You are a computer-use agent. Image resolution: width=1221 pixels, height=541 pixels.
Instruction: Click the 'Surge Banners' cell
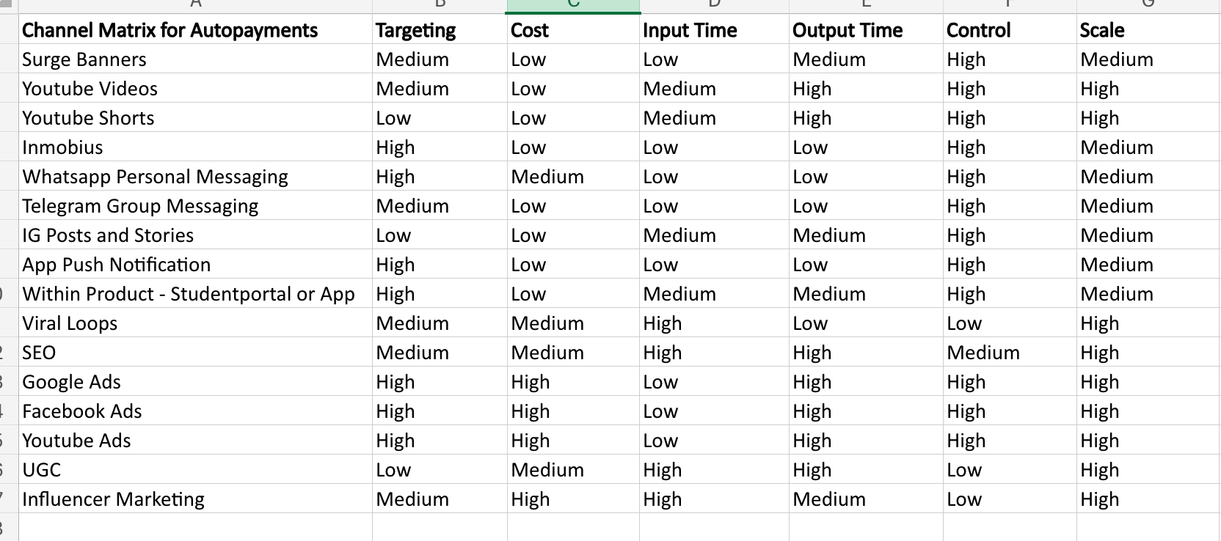tap(84, 59)
